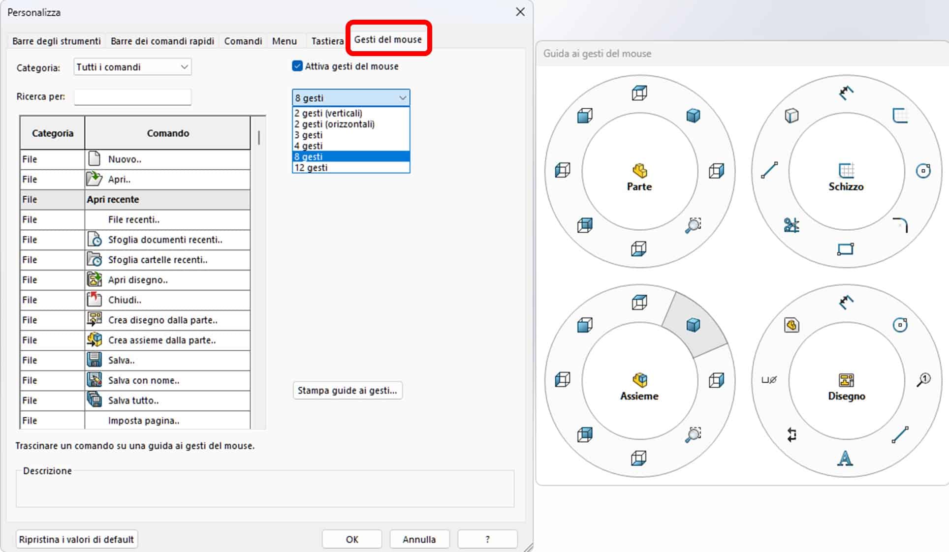Image resolution: width=949 pixels, height=552 pixels.
Task: Toggle the Attiva gesti del mouse checkbox
Action: click(297, 66)
